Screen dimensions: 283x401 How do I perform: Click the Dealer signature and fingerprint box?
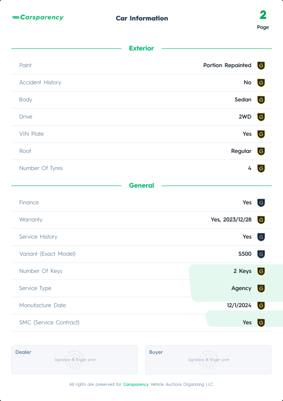(x=75, y=360)
